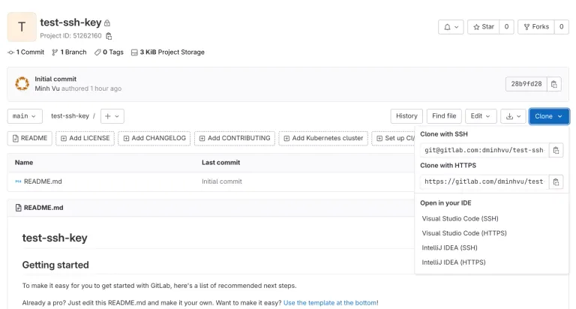This screenshot has height=309, width=576.
Task: Choose IntelliJ IDEA (HTTPS)
Action: (x=453, y=262)
